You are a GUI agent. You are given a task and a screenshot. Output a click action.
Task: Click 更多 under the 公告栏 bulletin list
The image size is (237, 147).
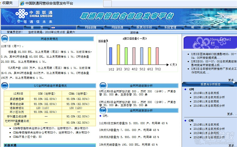(x=232, y=80)
